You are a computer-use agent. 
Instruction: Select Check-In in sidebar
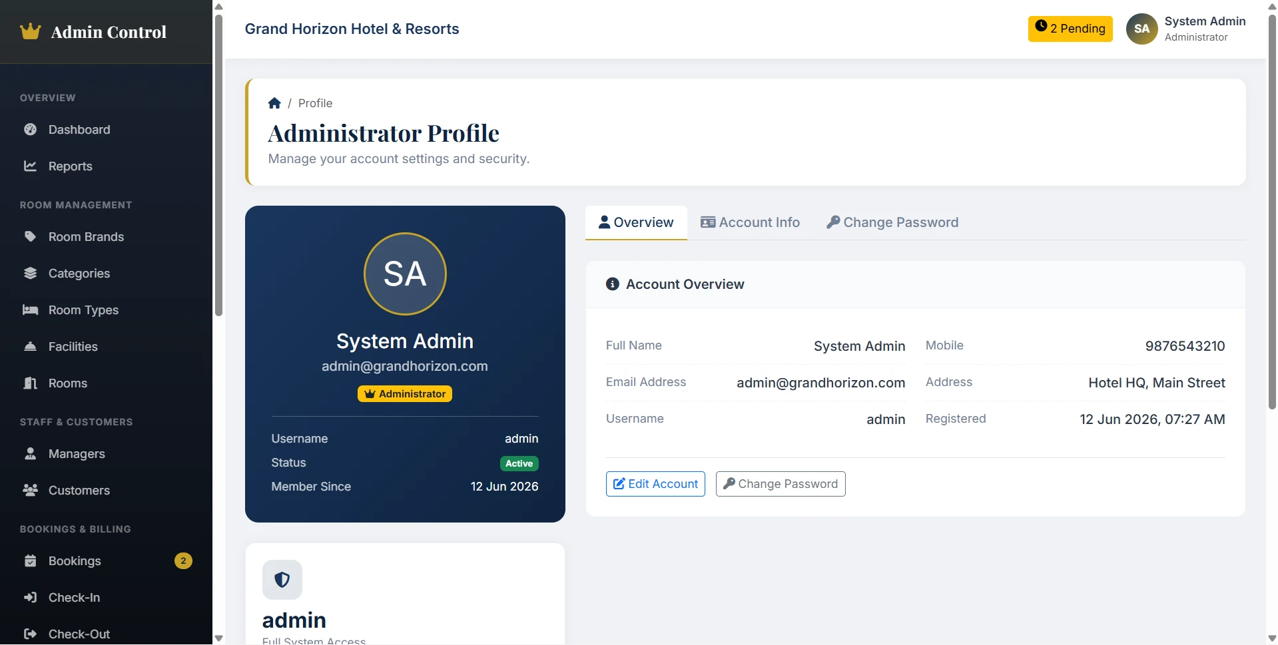107,597
